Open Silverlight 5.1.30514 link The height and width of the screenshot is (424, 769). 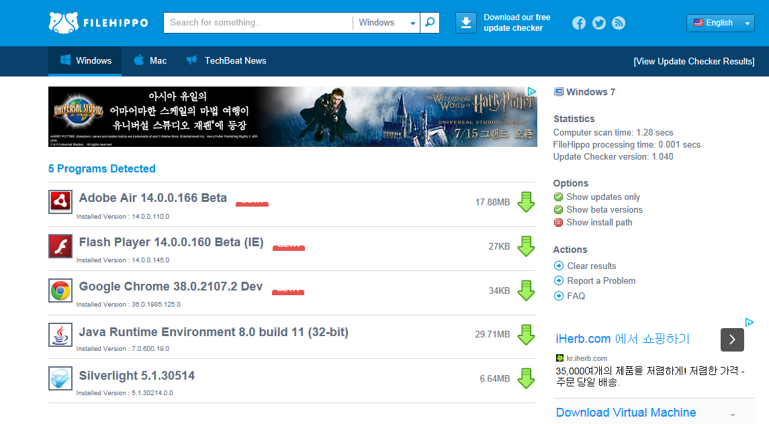(137, 376)
